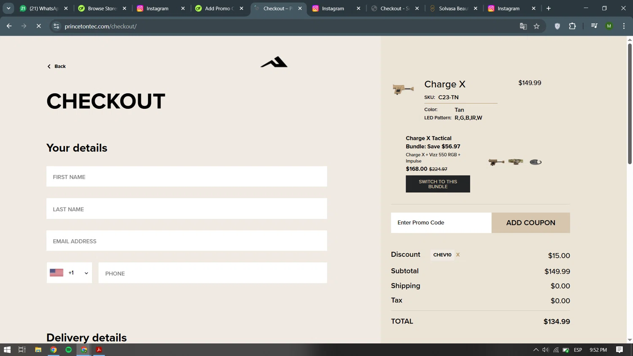
Task: Click the address bar URL
Action: point(100,26)
